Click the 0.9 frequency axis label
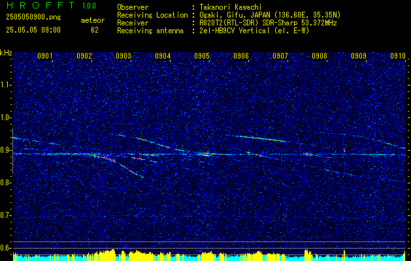Screen dimensions: 411x261 (x=6, y=150)
